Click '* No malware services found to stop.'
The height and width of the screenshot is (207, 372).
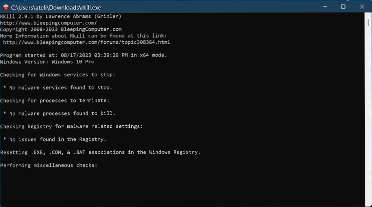tap(58, 88)
